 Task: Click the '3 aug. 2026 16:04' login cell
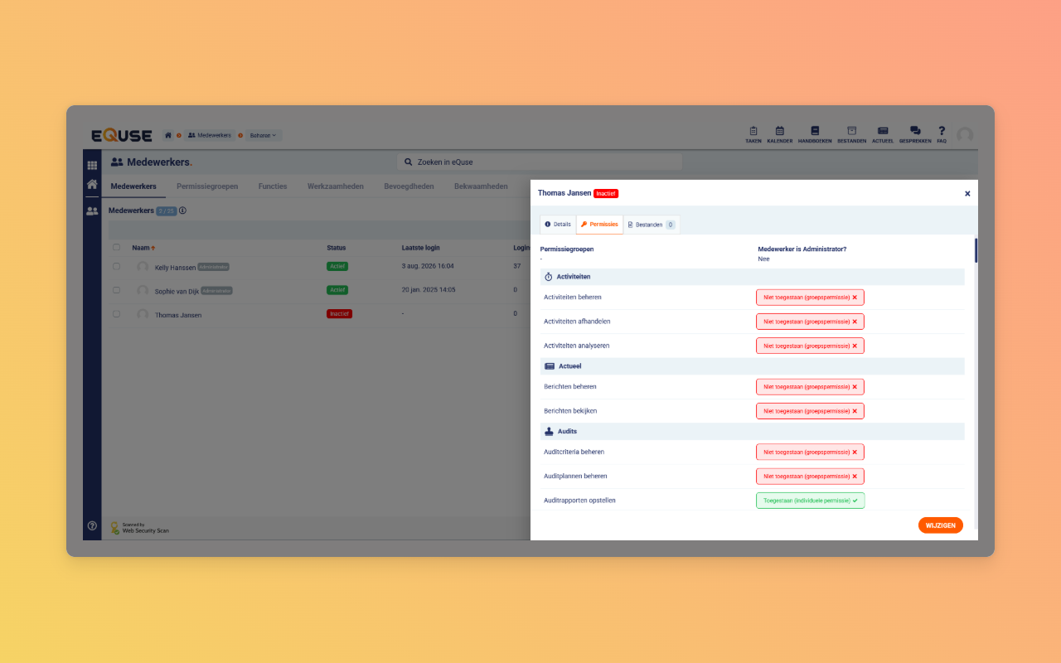(428, 266)
